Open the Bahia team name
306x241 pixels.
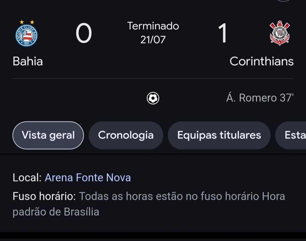click(x=28, y=61)
